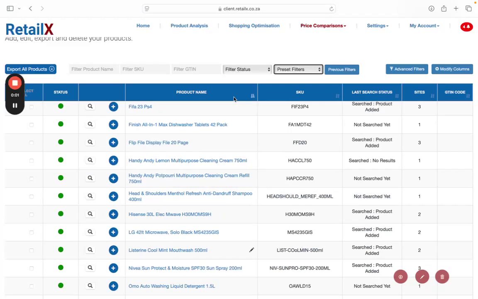Screen dimensions: 478x299
Task: Click magnifier for LG 42lt Microwave row
Action: point(90,232)
